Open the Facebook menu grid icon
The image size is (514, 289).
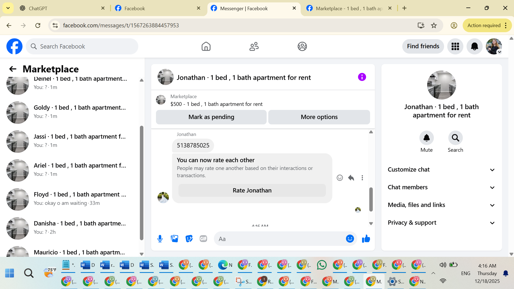coord(455,46)
